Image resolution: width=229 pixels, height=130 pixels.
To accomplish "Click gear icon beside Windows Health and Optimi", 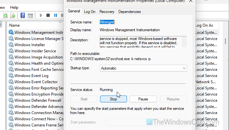I will click(11, 63).
